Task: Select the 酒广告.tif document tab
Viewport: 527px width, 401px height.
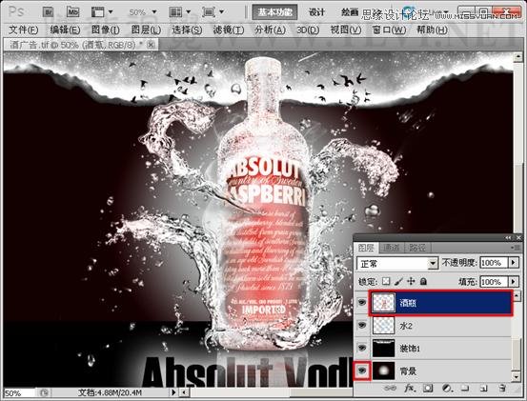Action: (x=81, y=45)
